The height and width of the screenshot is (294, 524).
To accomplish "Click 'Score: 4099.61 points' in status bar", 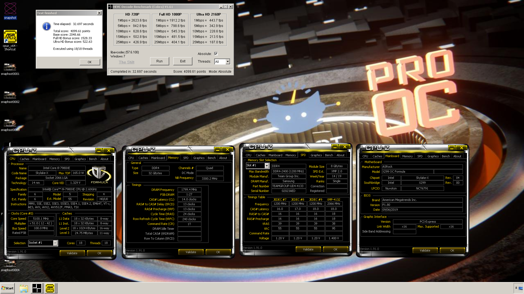I will [189, 72].
